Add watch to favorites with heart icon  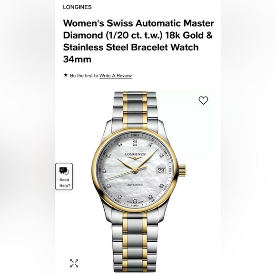(203, 100)
